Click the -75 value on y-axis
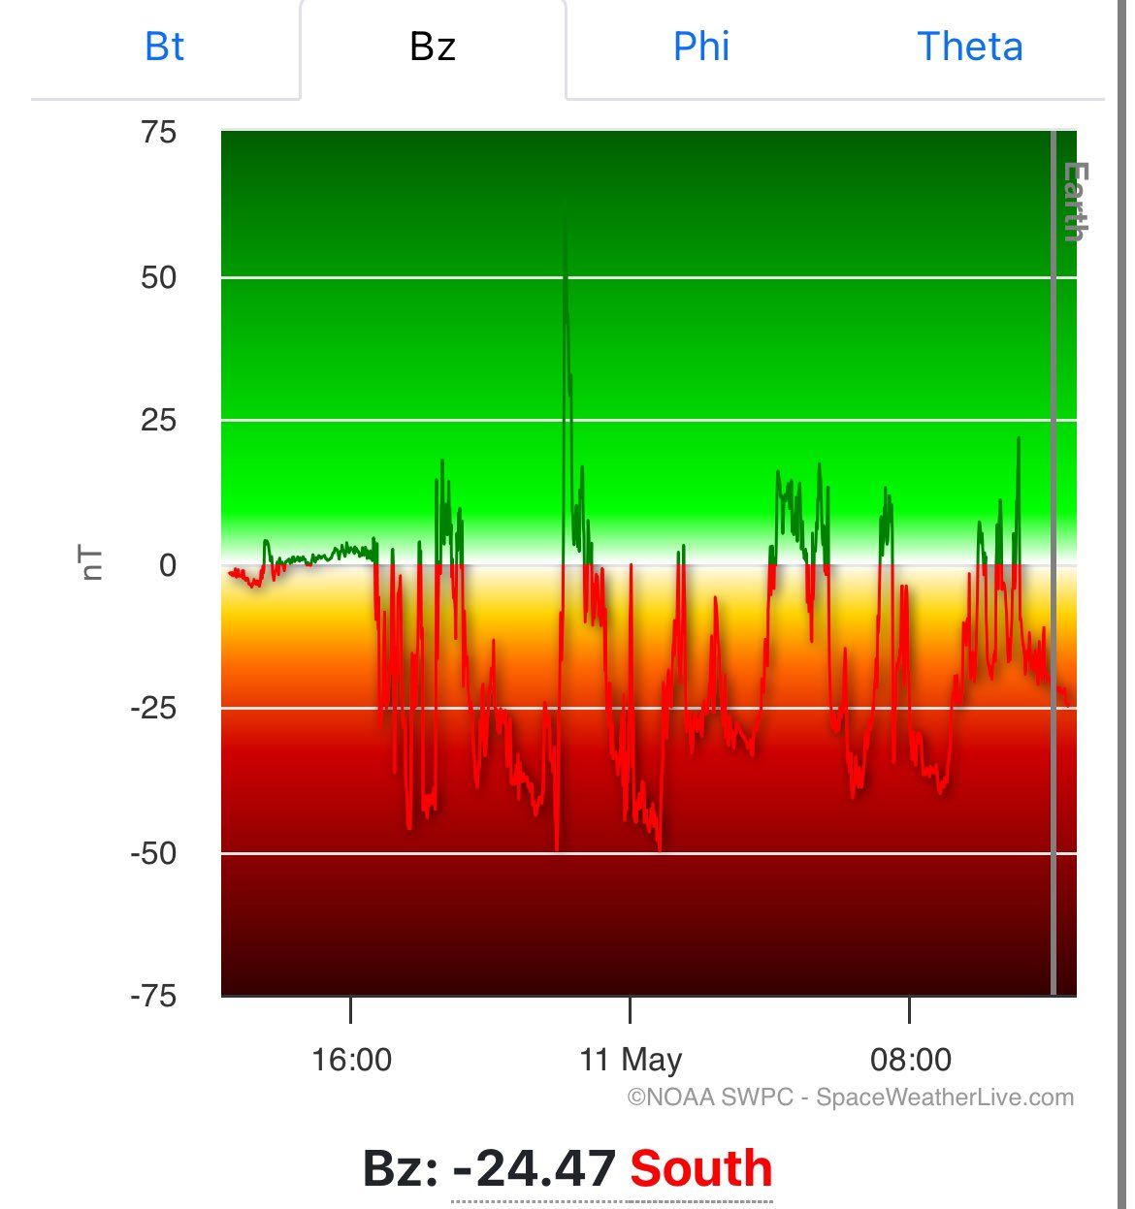 coord(153,996)
